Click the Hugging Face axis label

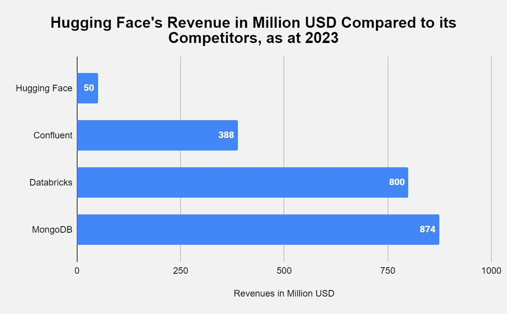click(x=44, y=88)
